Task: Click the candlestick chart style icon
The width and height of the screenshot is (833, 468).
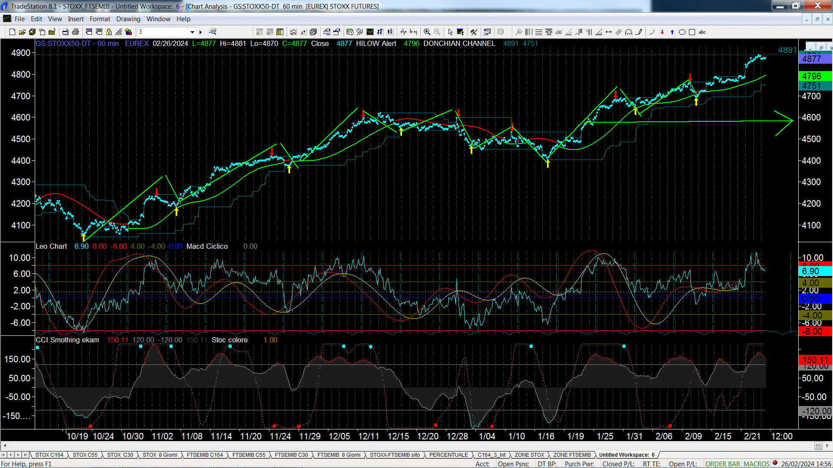Action: click(x=390, y=32)
